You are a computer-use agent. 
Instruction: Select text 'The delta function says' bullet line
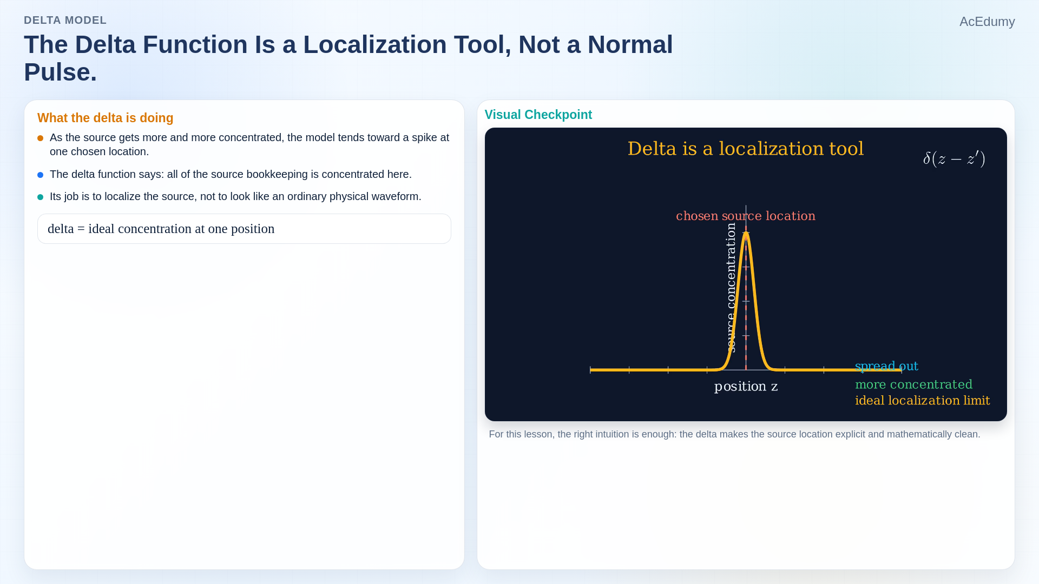pos(231,174)
